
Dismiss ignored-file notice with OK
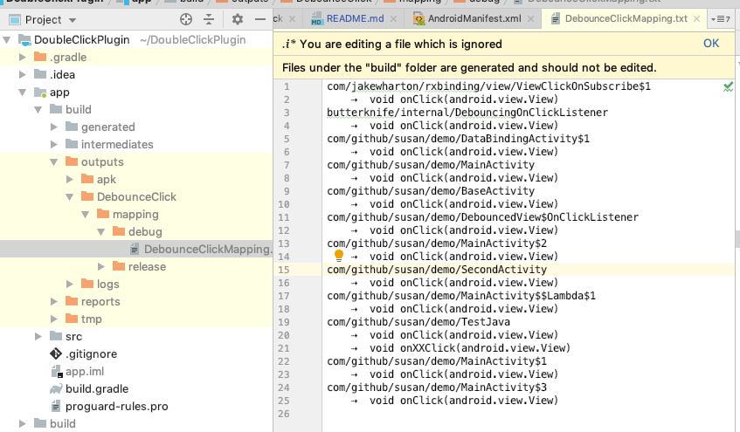(x=711, y=44)
